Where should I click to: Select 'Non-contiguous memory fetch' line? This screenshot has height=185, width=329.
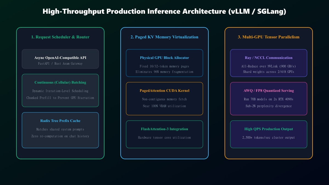(164, 99)
